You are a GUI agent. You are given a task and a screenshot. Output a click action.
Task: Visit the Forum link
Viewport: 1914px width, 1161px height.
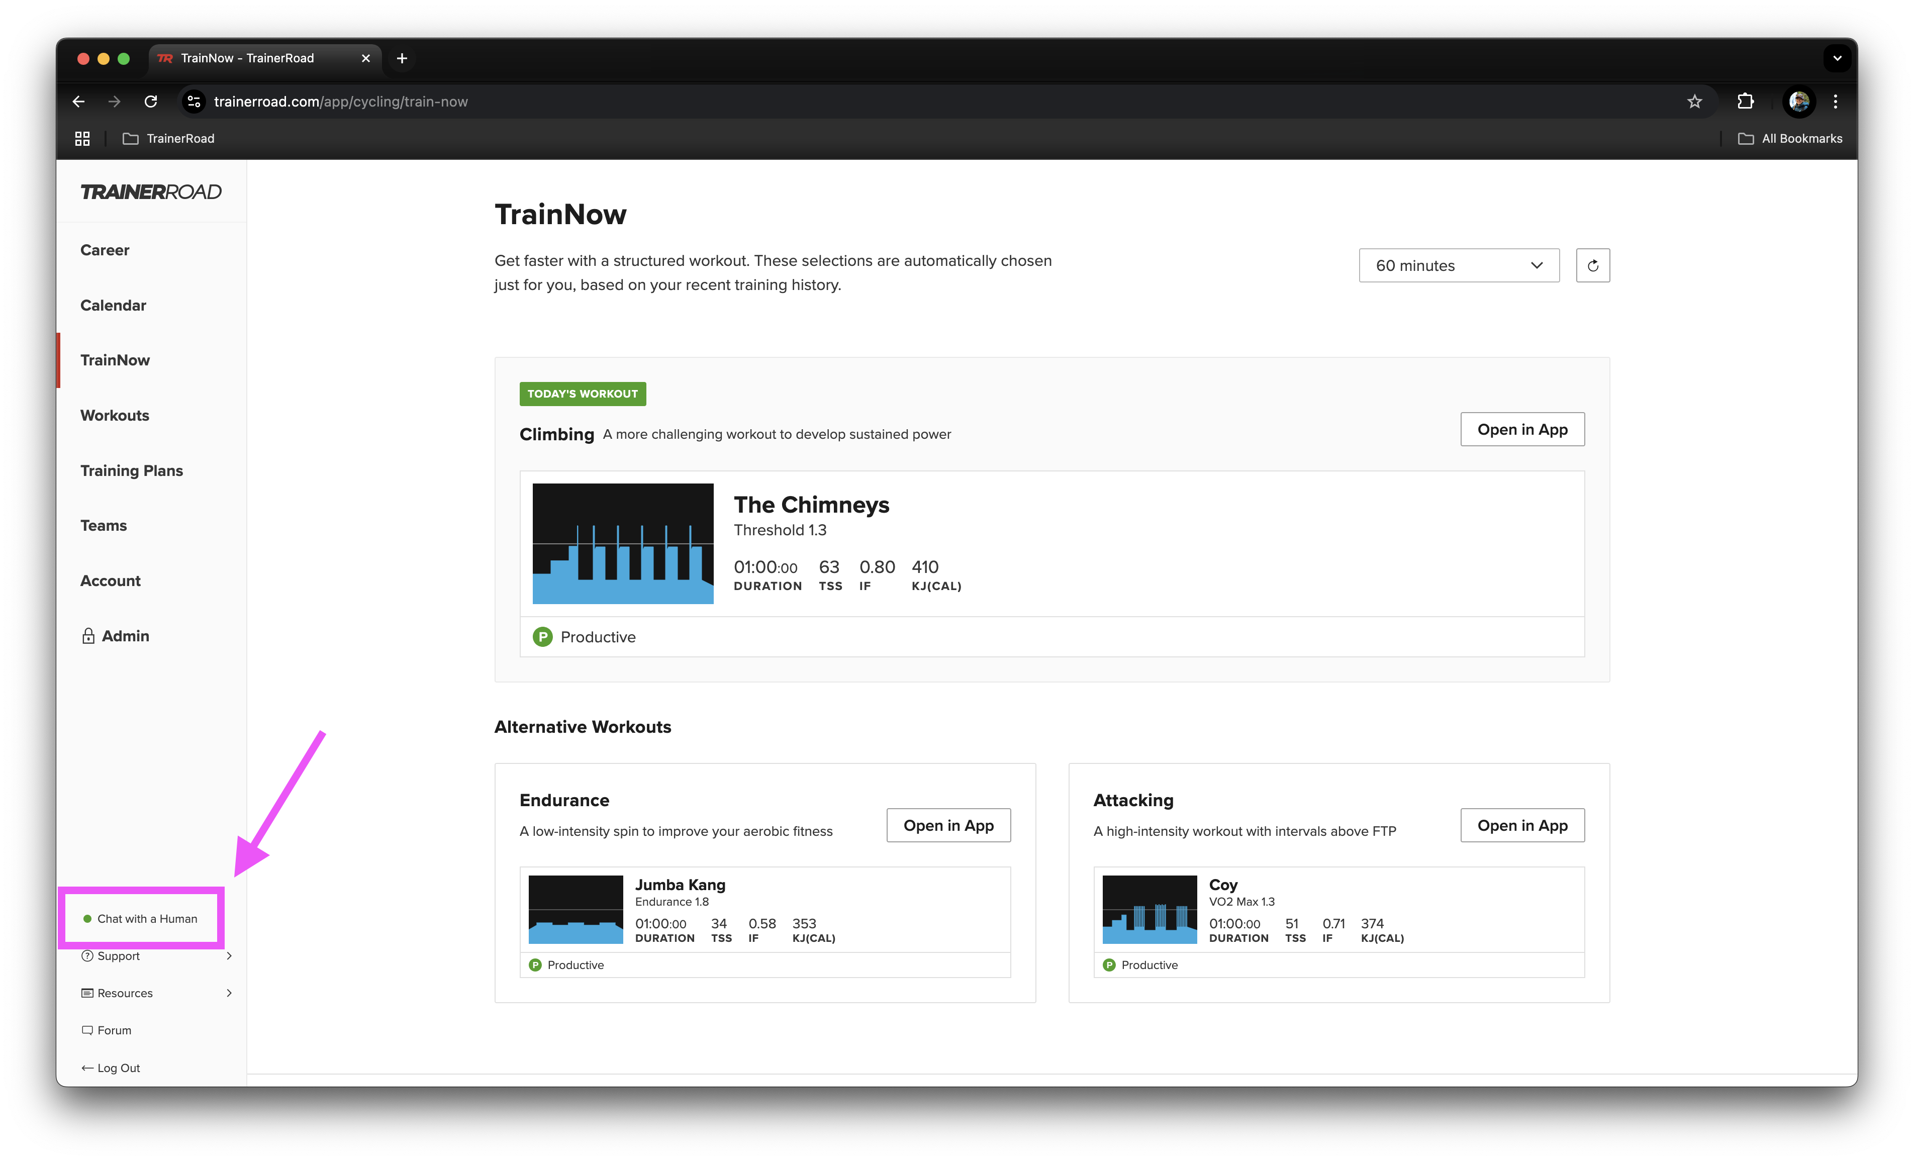click(107, 1030)
